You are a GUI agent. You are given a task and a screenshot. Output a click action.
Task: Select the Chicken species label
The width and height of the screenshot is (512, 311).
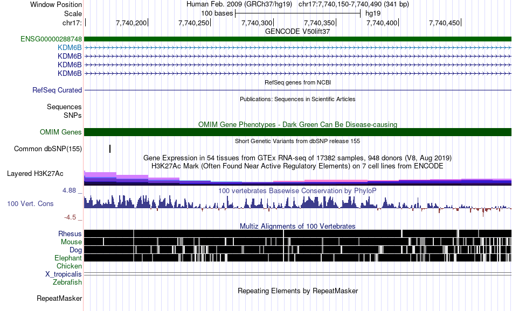(x=69, y=266)
